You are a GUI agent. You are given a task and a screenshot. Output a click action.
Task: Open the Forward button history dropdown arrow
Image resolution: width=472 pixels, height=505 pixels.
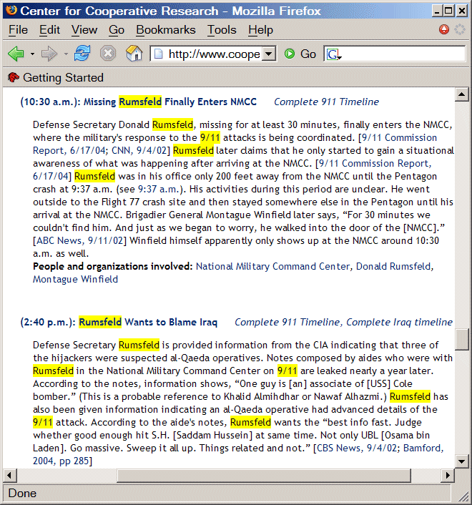pos(65,54)
